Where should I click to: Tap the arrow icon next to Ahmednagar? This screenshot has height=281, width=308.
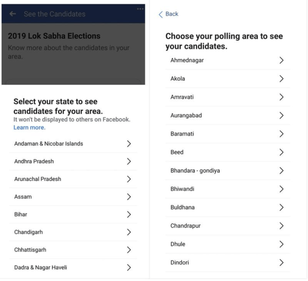[x=282, y=60]
